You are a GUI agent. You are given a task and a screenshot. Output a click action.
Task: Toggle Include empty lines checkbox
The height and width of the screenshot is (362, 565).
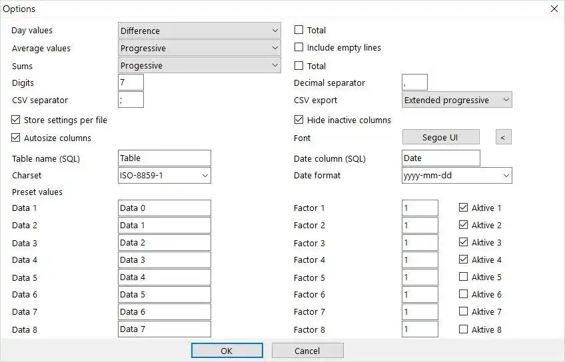tap(299, 48)
